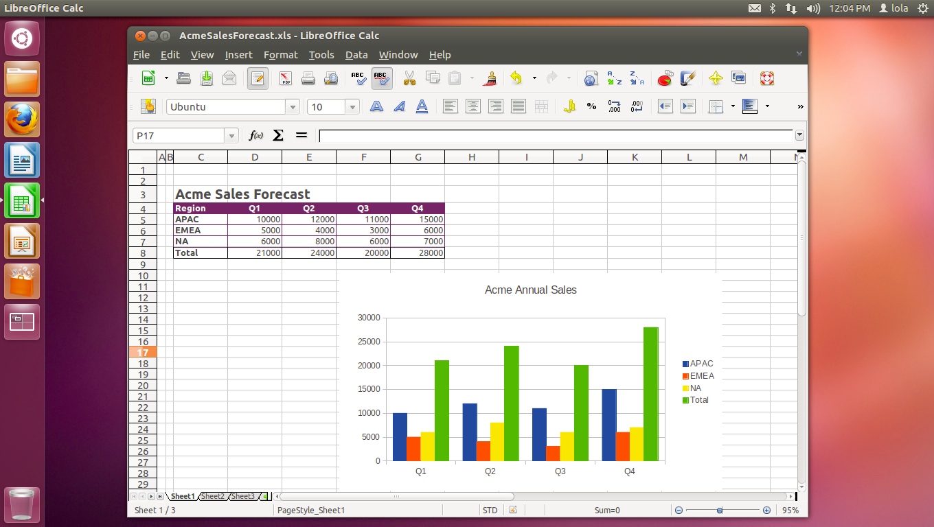Click the Sum sigma icon
Image resolution: width=934 pixels, height=527 pixels.
coord(278,136)
